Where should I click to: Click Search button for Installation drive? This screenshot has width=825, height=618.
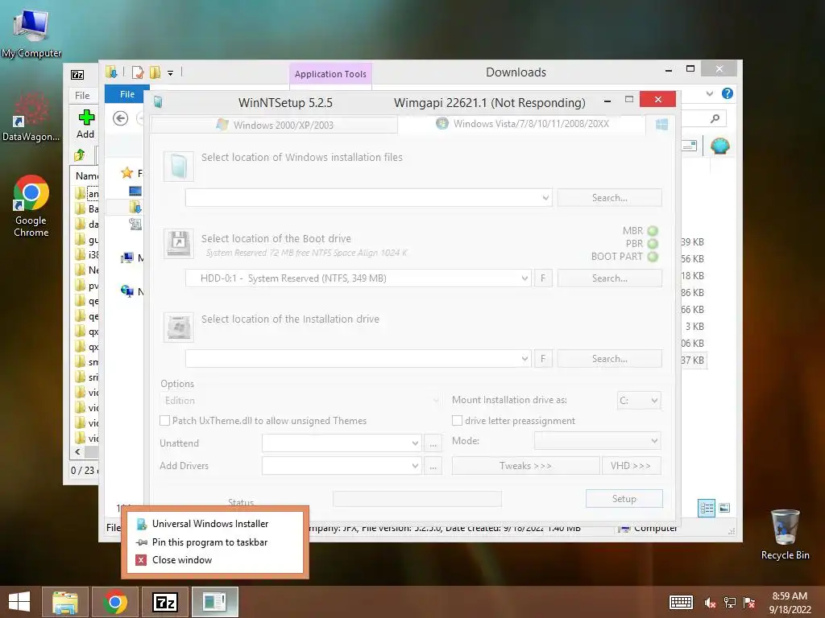(x=609, y=358)
